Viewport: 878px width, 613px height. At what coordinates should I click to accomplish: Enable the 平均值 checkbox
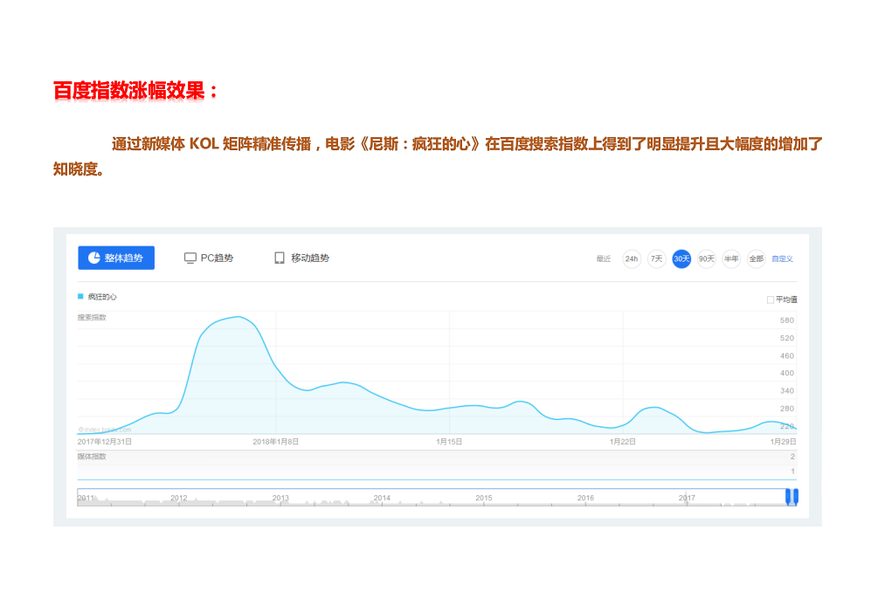click(771, 300)
